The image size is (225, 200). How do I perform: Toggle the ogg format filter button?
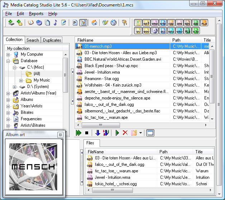(171, 23)
